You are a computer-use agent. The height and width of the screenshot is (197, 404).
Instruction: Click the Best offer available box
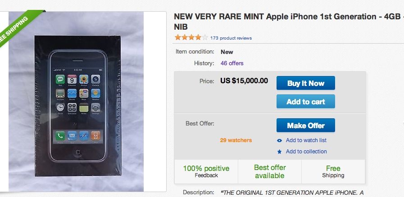click(x=270, y=171)
